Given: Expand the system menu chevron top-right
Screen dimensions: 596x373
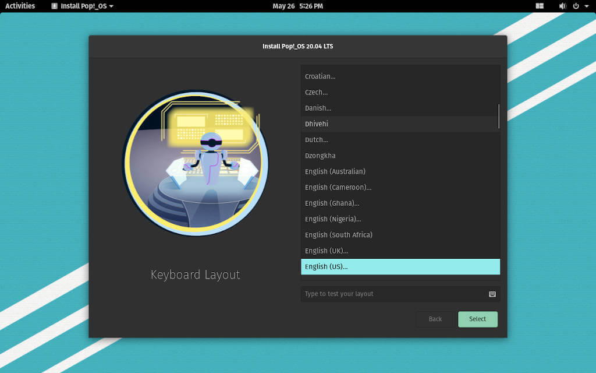Looking at the screenshot, I should [587, 6].
